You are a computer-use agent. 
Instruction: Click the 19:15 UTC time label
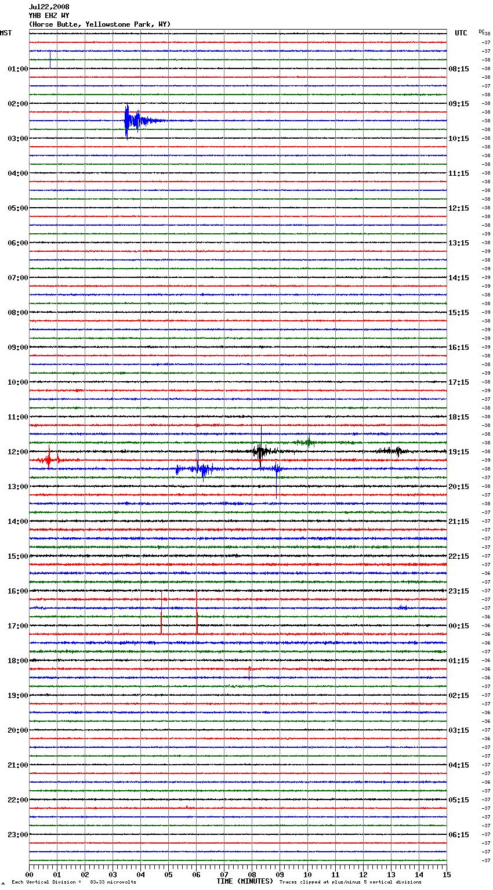(459, 452)
